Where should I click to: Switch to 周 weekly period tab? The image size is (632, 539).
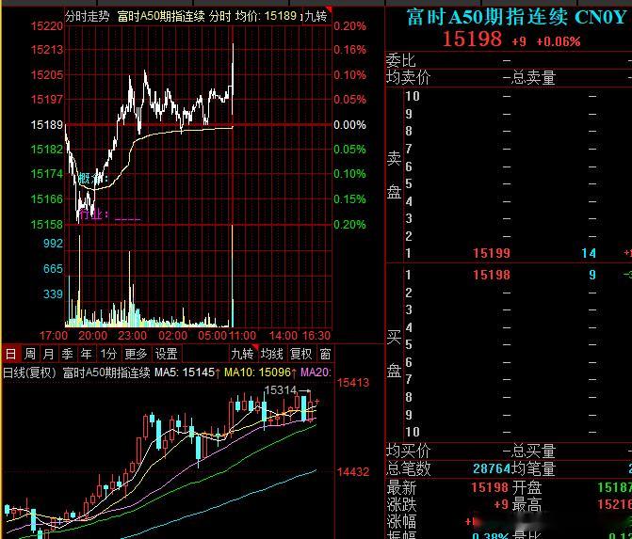pos(30,354)
